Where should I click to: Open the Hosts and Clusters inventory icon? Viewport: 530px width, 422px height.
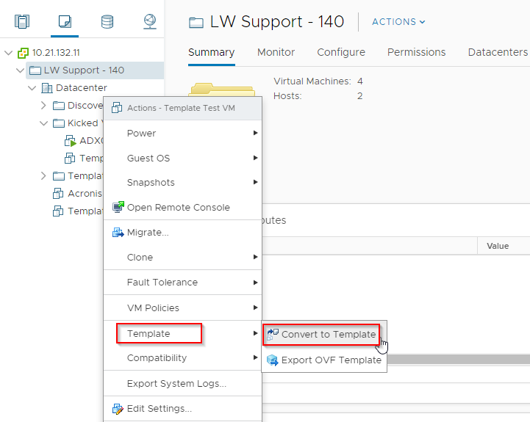(x=22, y=21)
